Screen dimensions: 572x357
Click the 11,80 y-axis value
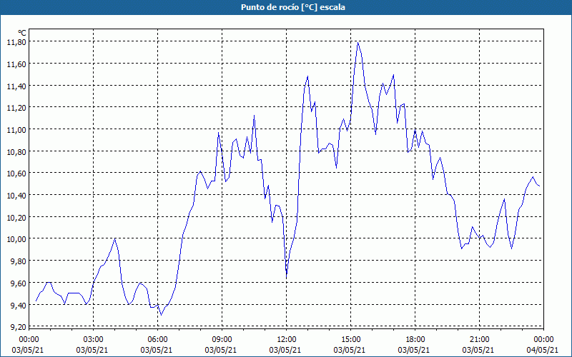click(x=16, y=42)
